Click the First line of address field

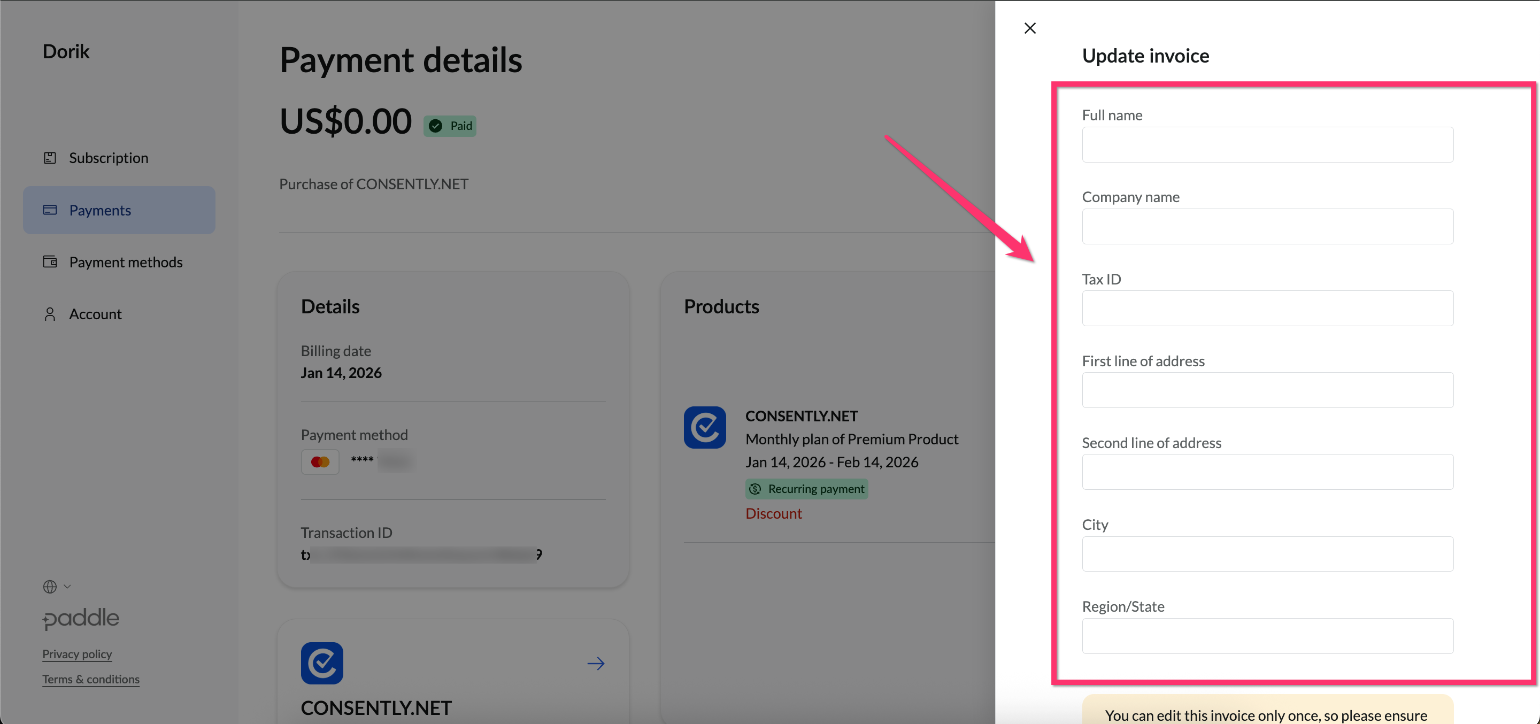click(1267, 390)
